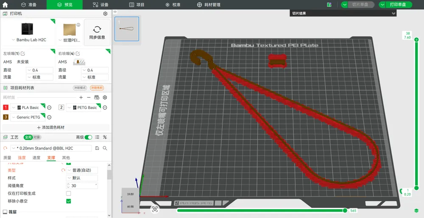Click the horizontal move slider handle at 565
Screen dimensions: 424x218
[345, 210]
